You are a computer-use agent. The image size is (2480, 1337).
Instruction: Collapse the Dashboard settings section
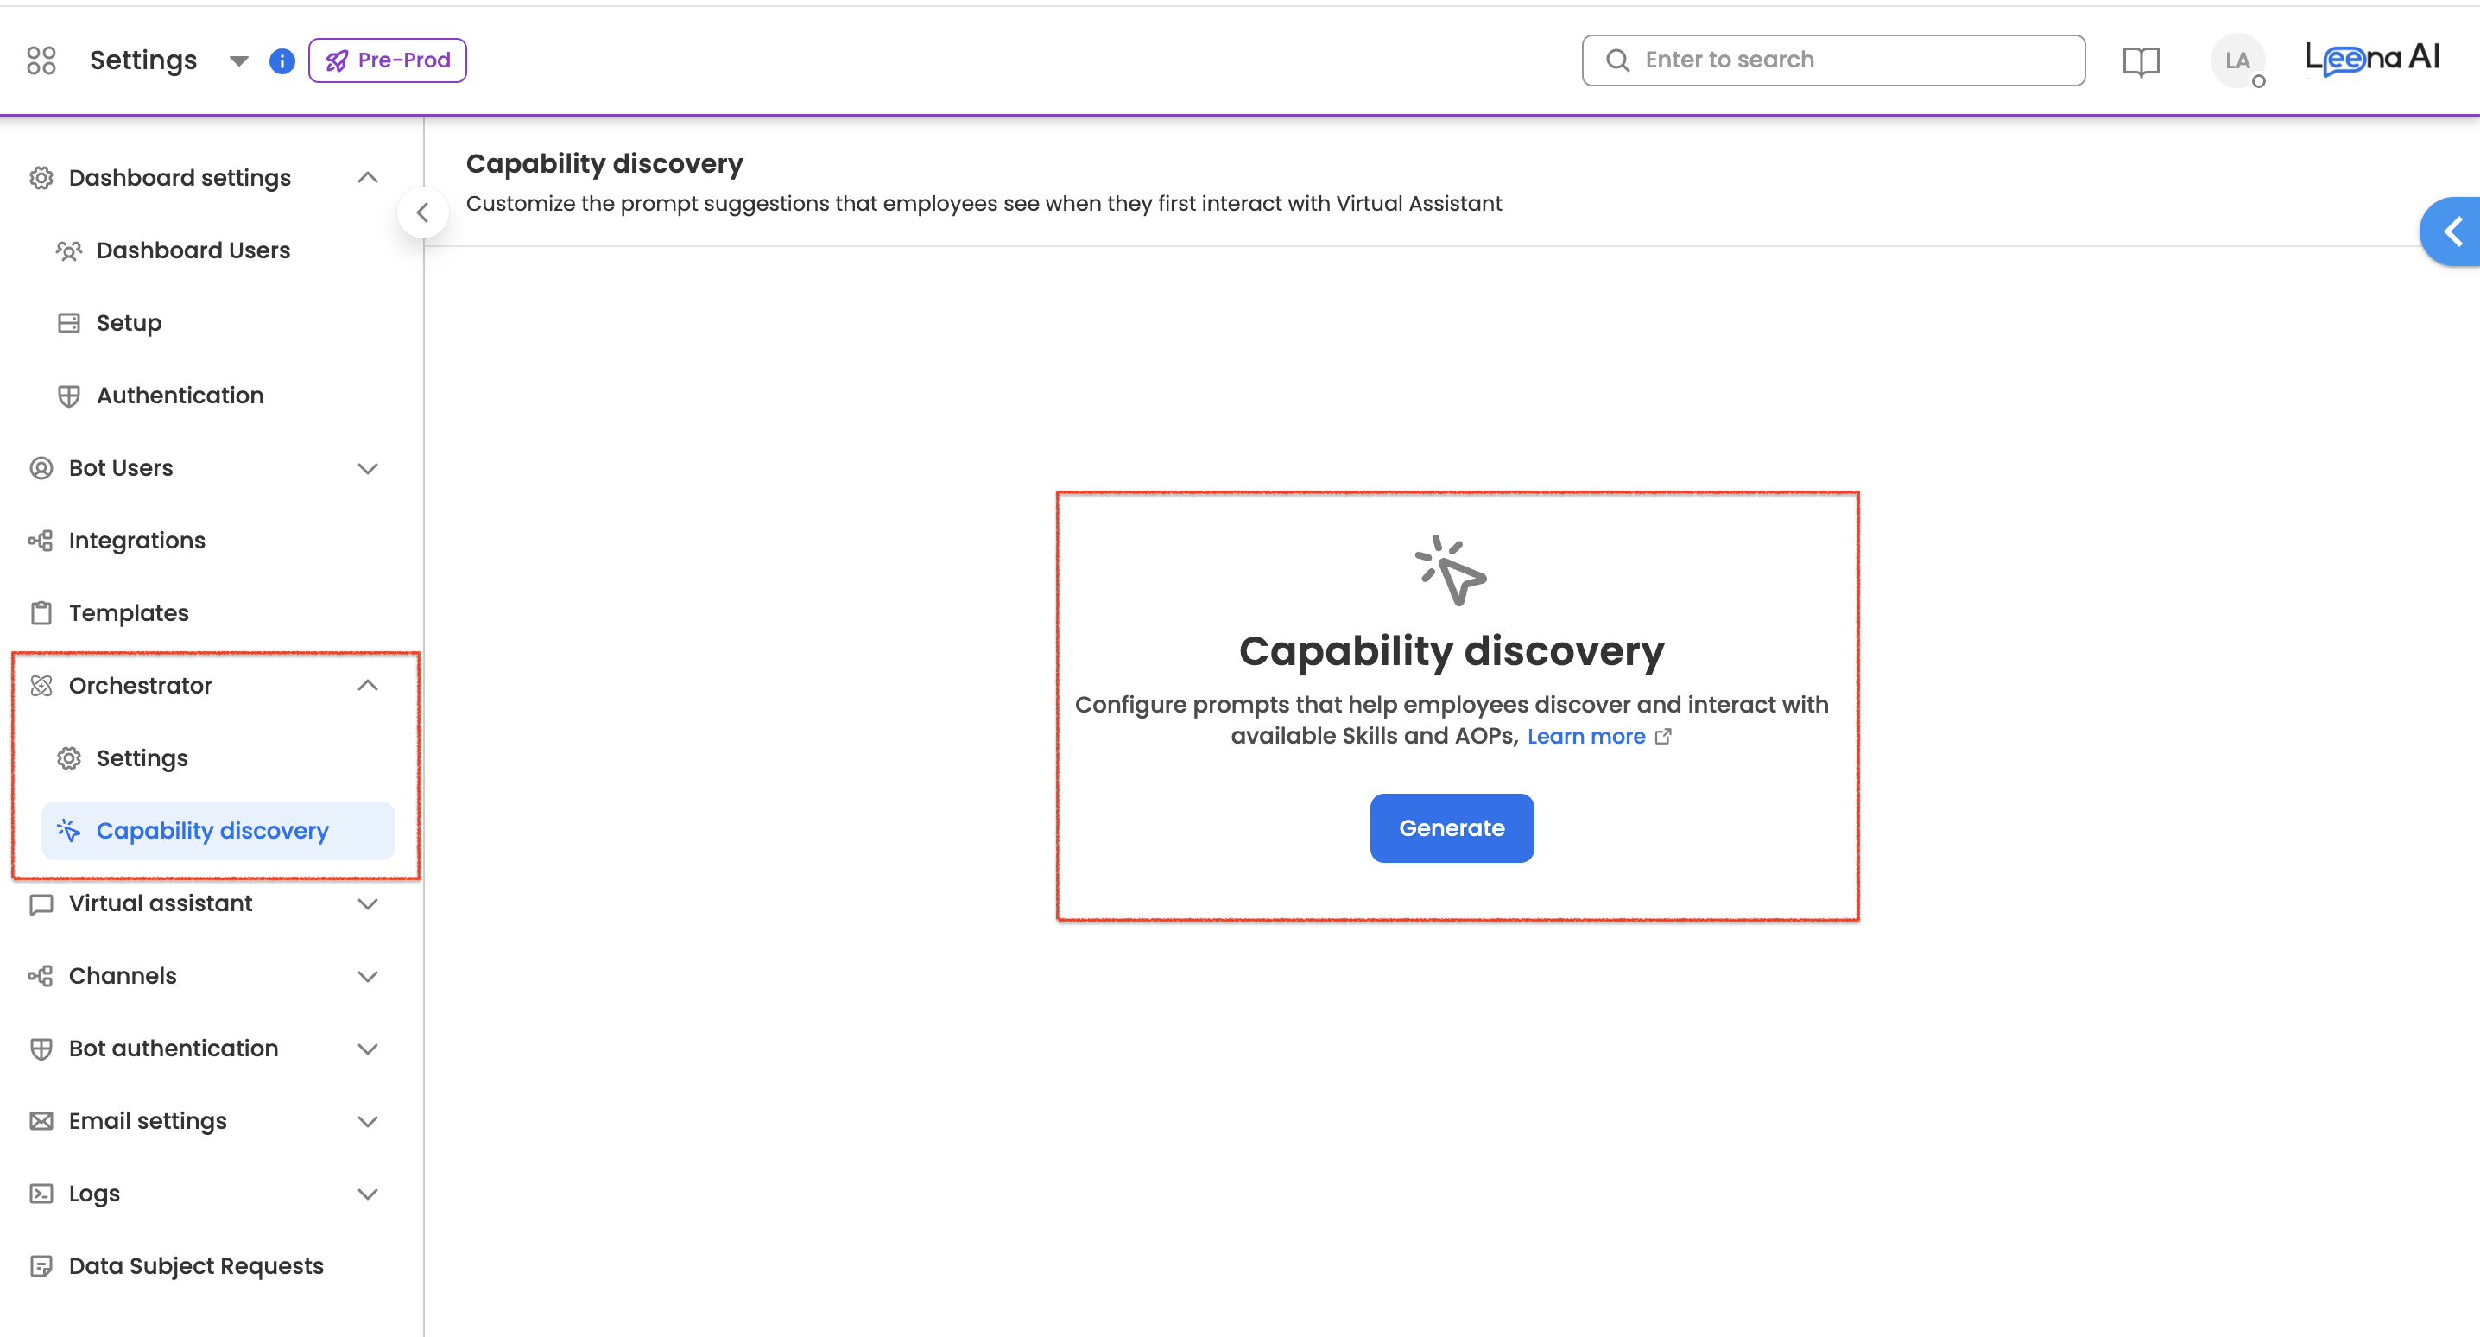click(x=367, y=177)
